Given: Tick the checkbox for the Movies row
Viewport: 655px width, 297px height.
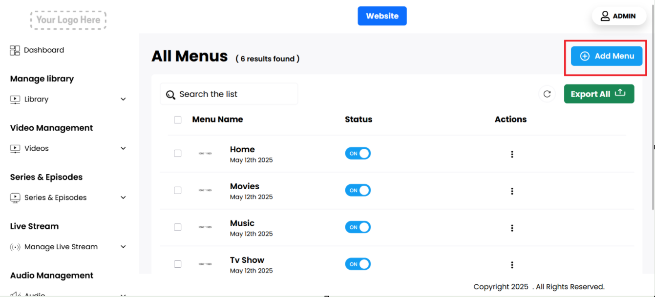Looking at the screenshot, I should (178, 190).
